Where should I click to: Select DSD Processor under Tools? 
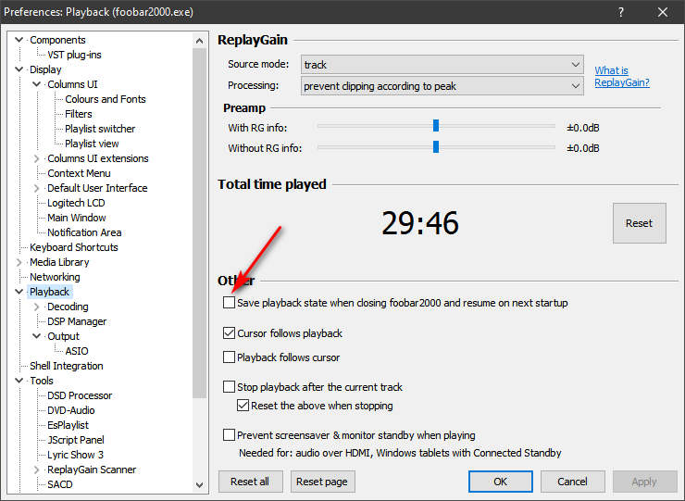pyautogui.click(x=80, y=395)
